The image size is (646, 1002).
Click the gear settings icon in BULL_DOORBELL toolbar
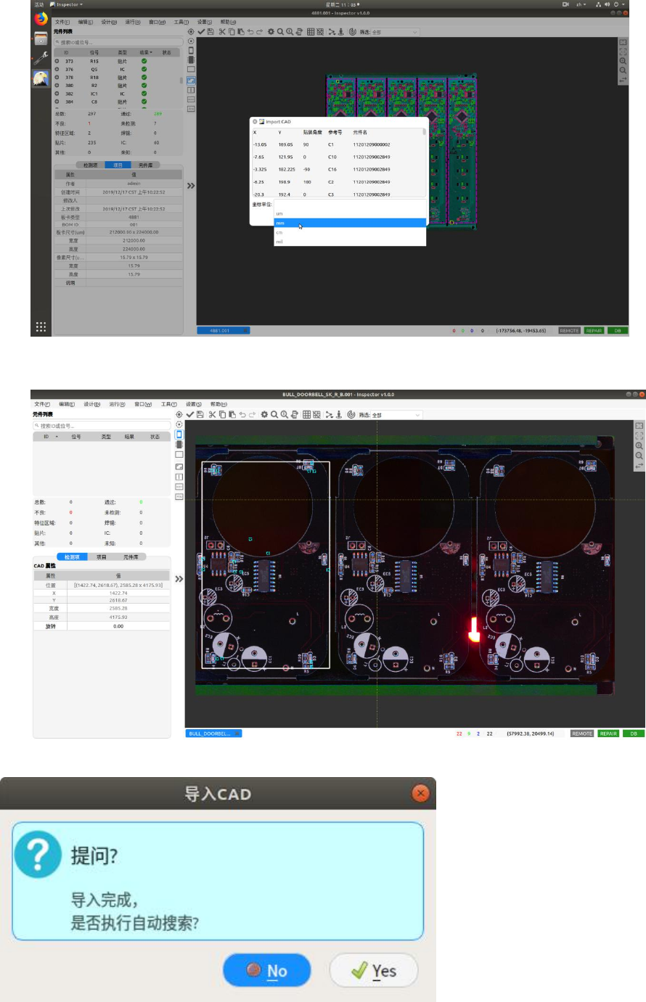click(x=264, y=415)
